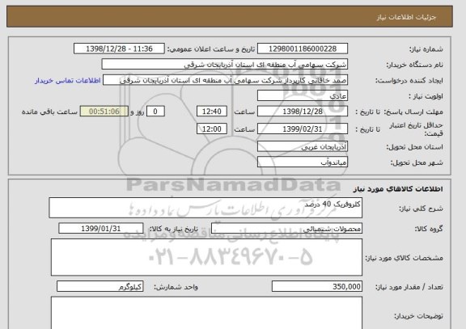Click the response deadline date 1398/12/28
The image size is (466, 329).
(x=303, y=112)
